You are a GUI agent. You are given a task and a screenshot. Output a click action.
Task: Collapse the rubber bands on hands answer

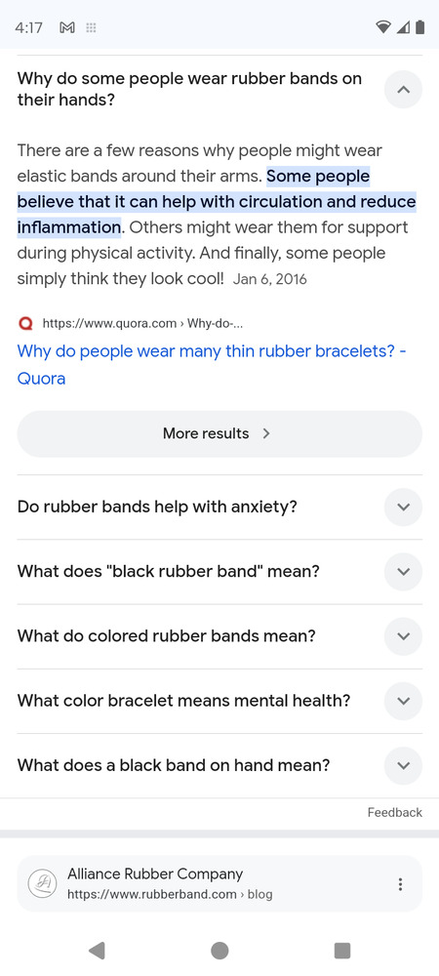coord(403,90)
